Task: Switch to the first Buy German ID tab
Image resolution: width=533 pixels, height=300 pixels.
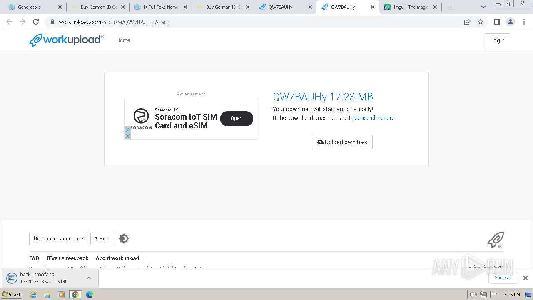Action: coord(98,7)
